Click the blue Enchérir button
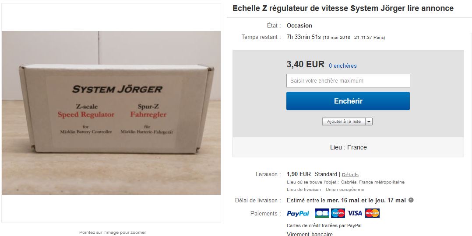Image resolution: width=472 pixels, height=236 pixels. 348,101
